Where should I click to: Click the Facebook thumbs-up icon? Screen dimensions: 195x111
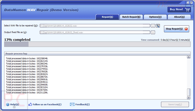point(30,104)
